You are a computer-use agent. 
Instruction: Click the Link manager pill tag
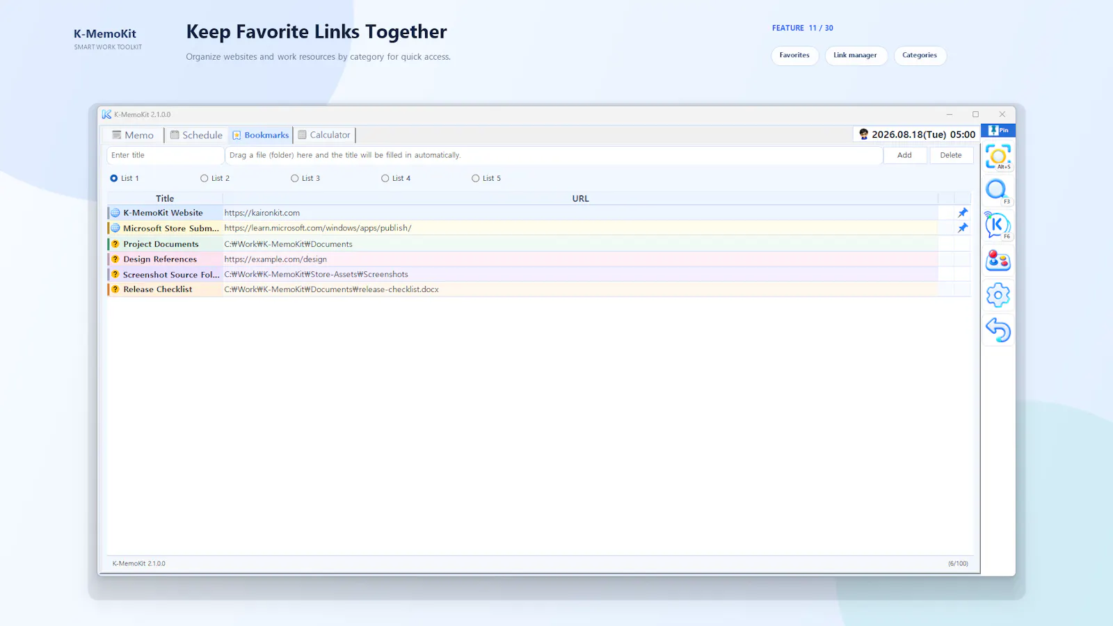tap(856, 55)
